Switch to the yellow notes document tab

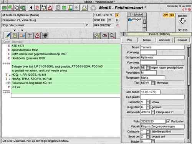click(15, 35)
